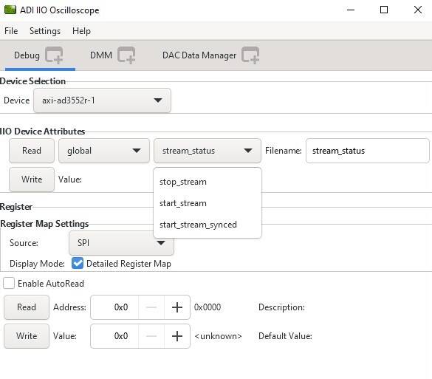Click the plus icon beside Address field
Image resolution: width=432 pixels, height=379 pixels.
tap(177, 307)
